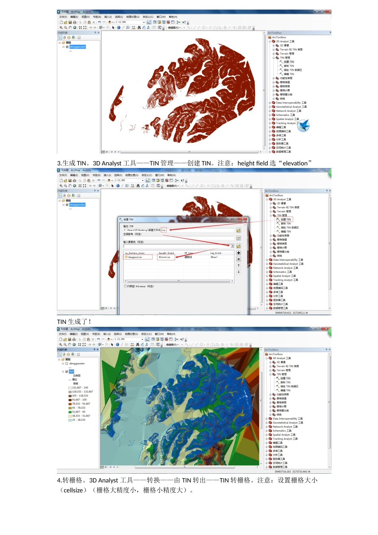The width and height of the screenshot is (378, 535).
Task: Click Add Data icon in first ArcMap screenshot
Action: (110, 22)
